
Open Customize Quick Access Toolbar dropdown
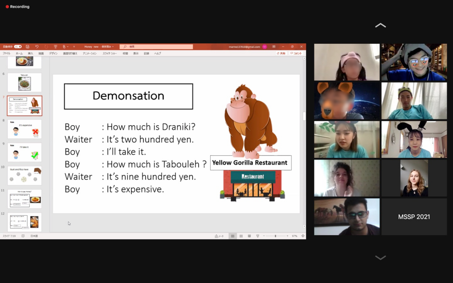(x=74, y=46)
